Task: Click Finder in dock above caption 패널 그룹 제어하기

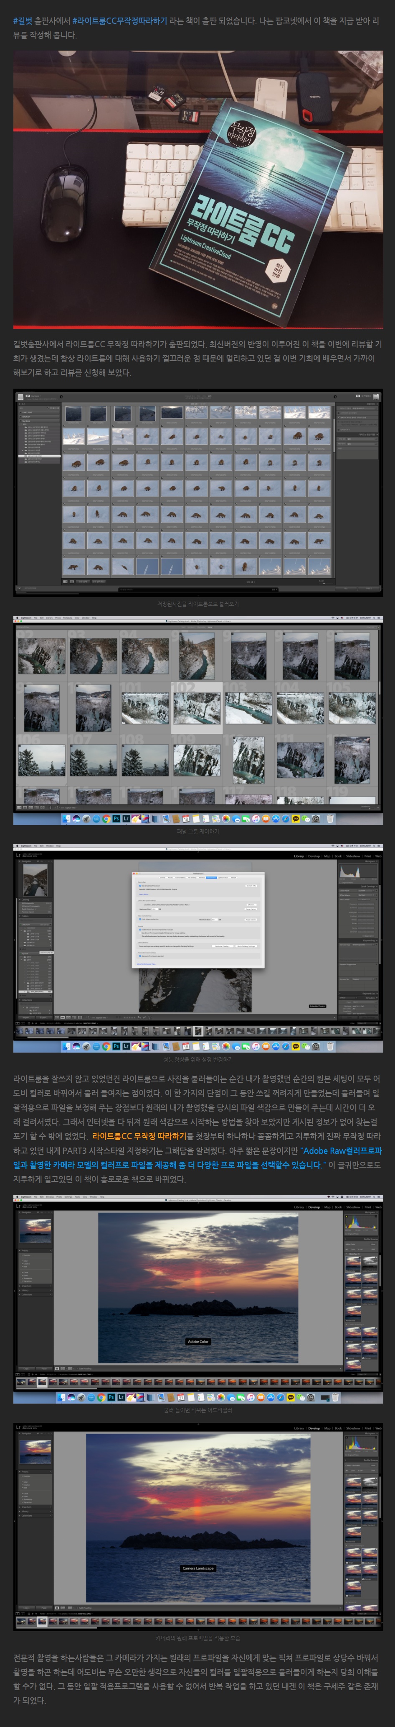Action: 67,819
